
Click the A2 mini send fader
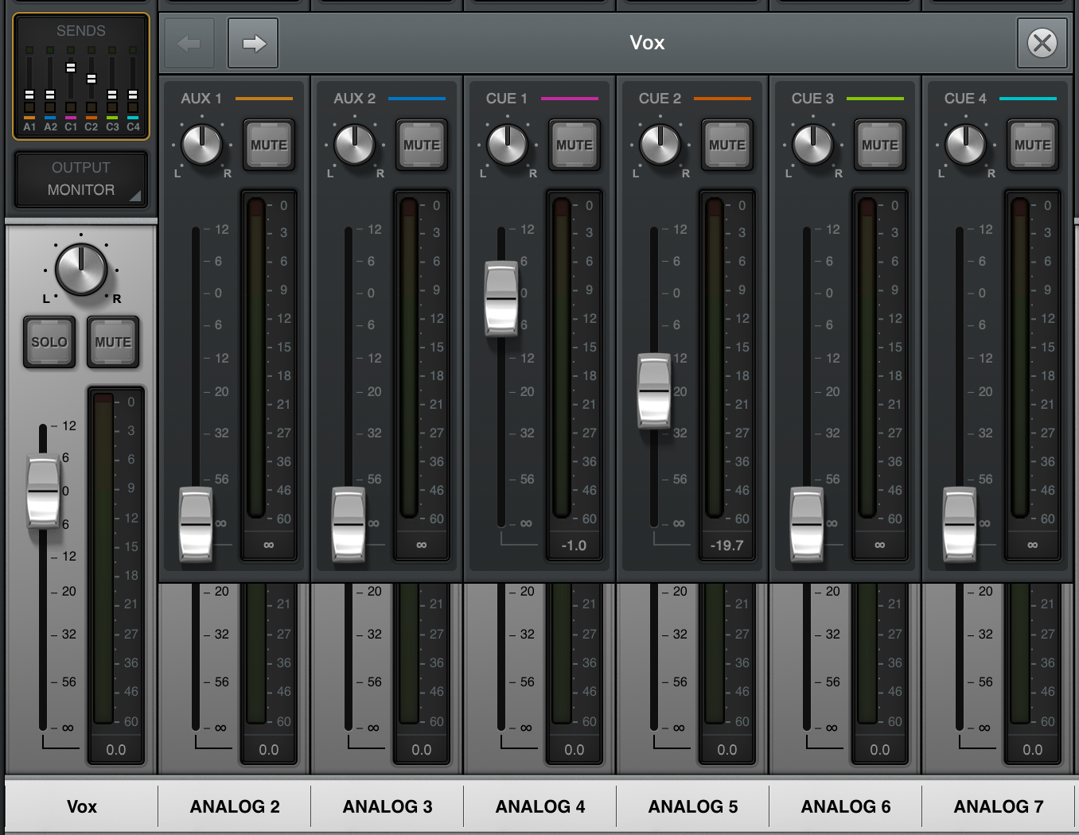50,95
